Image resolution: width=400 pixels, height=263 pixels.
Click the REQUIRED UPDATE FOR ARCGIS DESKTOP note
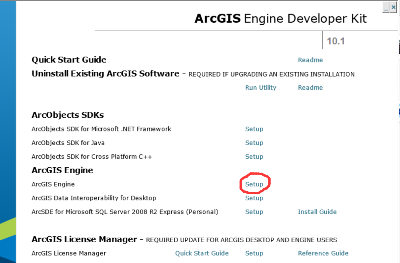pyautogui.click(x=241, y=240)
